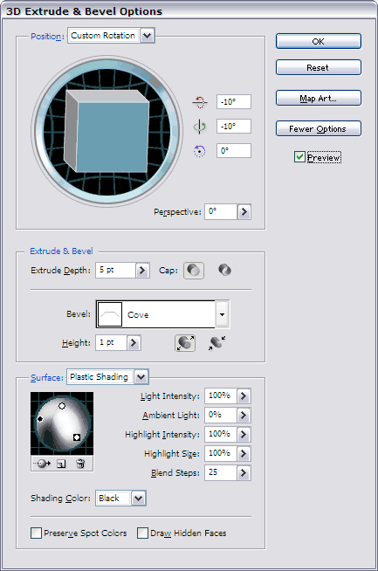Screen dimensions: 378x571
Task: Click the Extrude & Bevel section label
Action: tap(61, 251)
